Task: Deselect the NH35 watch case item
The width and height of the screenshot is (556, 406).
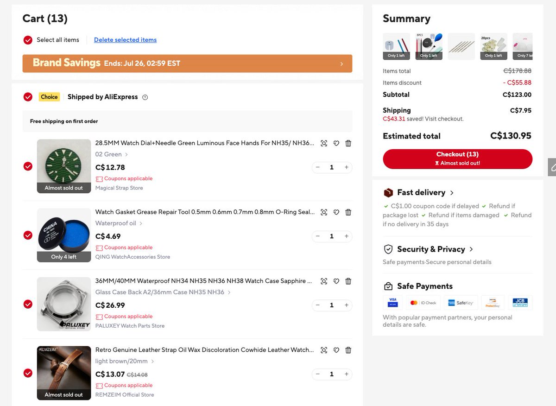Action: click(28, 304)
